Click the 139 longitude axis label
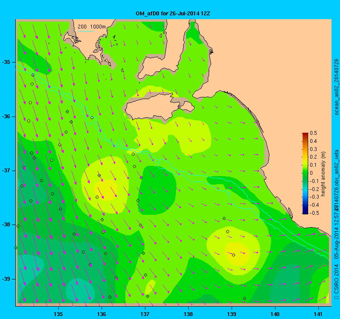 (232, 314)
